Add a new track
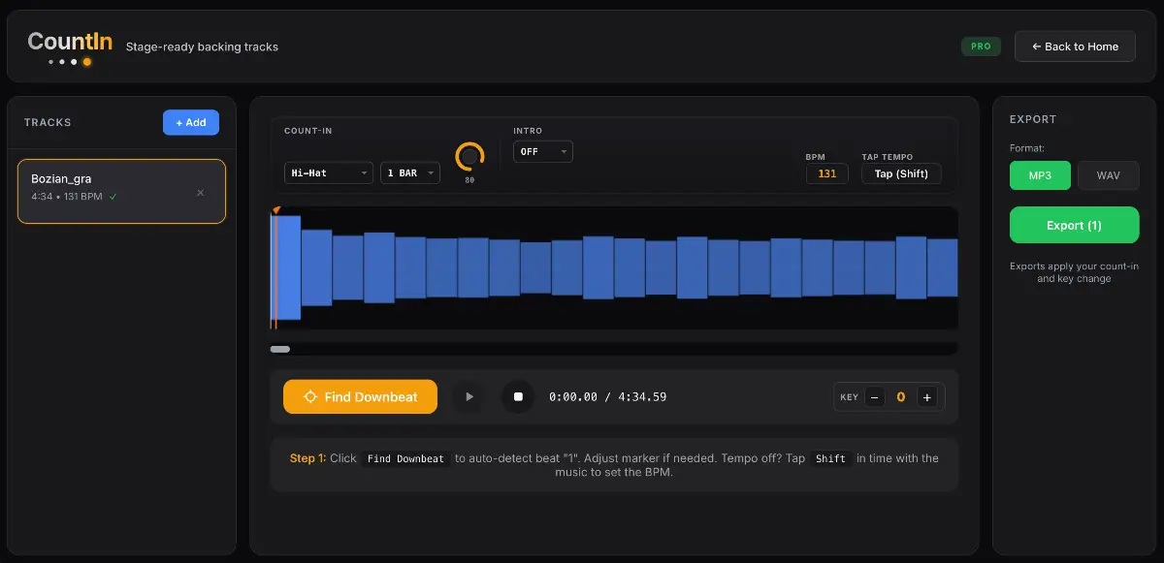 point(191,123)
